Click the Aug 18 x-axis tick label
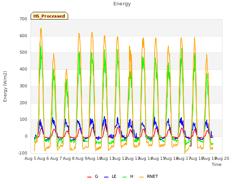Screen dimensions: 245x184 click(x=196, y=158)
